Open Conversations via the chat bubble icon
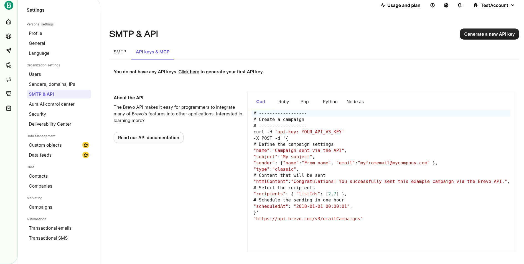524x264 pixels. (9, 94)
